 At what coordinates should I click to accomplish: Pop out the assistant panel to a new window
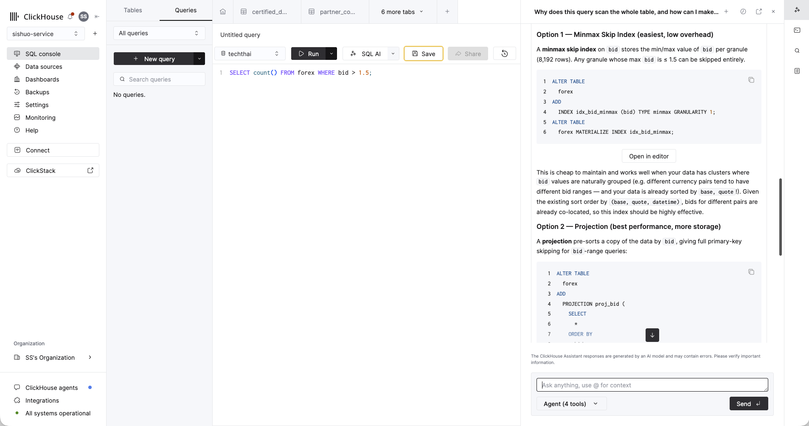759,11
